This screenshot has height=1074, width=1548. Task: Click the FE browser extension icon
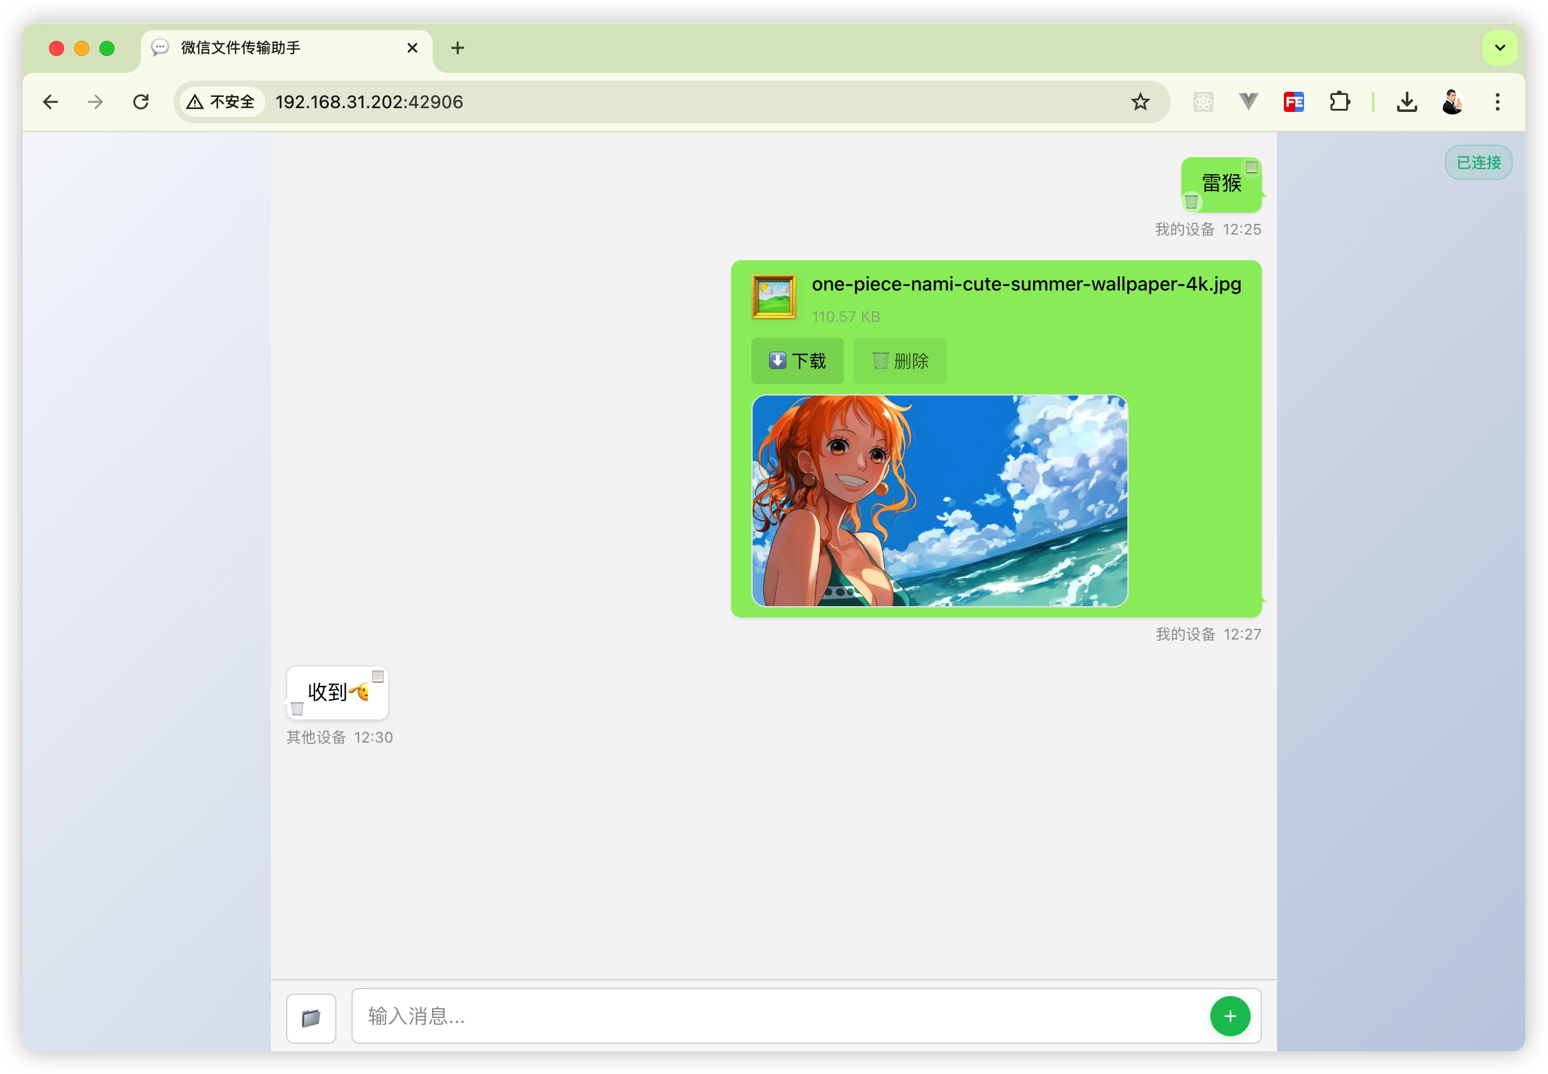[x=1294, y=102]
